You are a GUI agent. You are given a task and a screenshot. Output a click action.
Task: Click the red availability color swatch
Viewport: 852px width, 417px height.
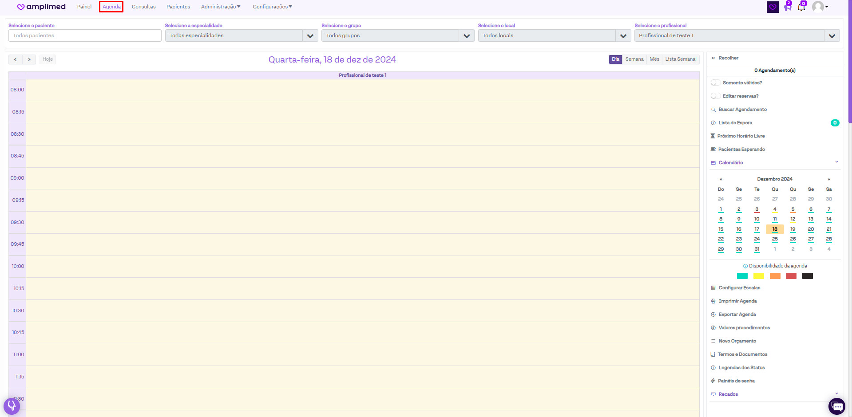[791, 276]
